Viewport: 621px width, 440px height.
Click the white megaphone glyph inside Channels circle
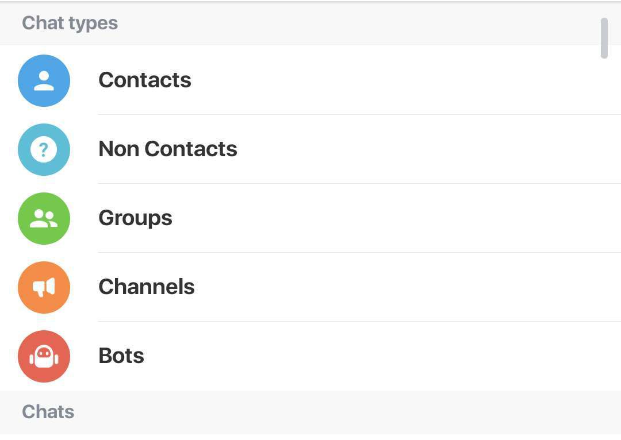pyautogui.click(x=44, y=287)
